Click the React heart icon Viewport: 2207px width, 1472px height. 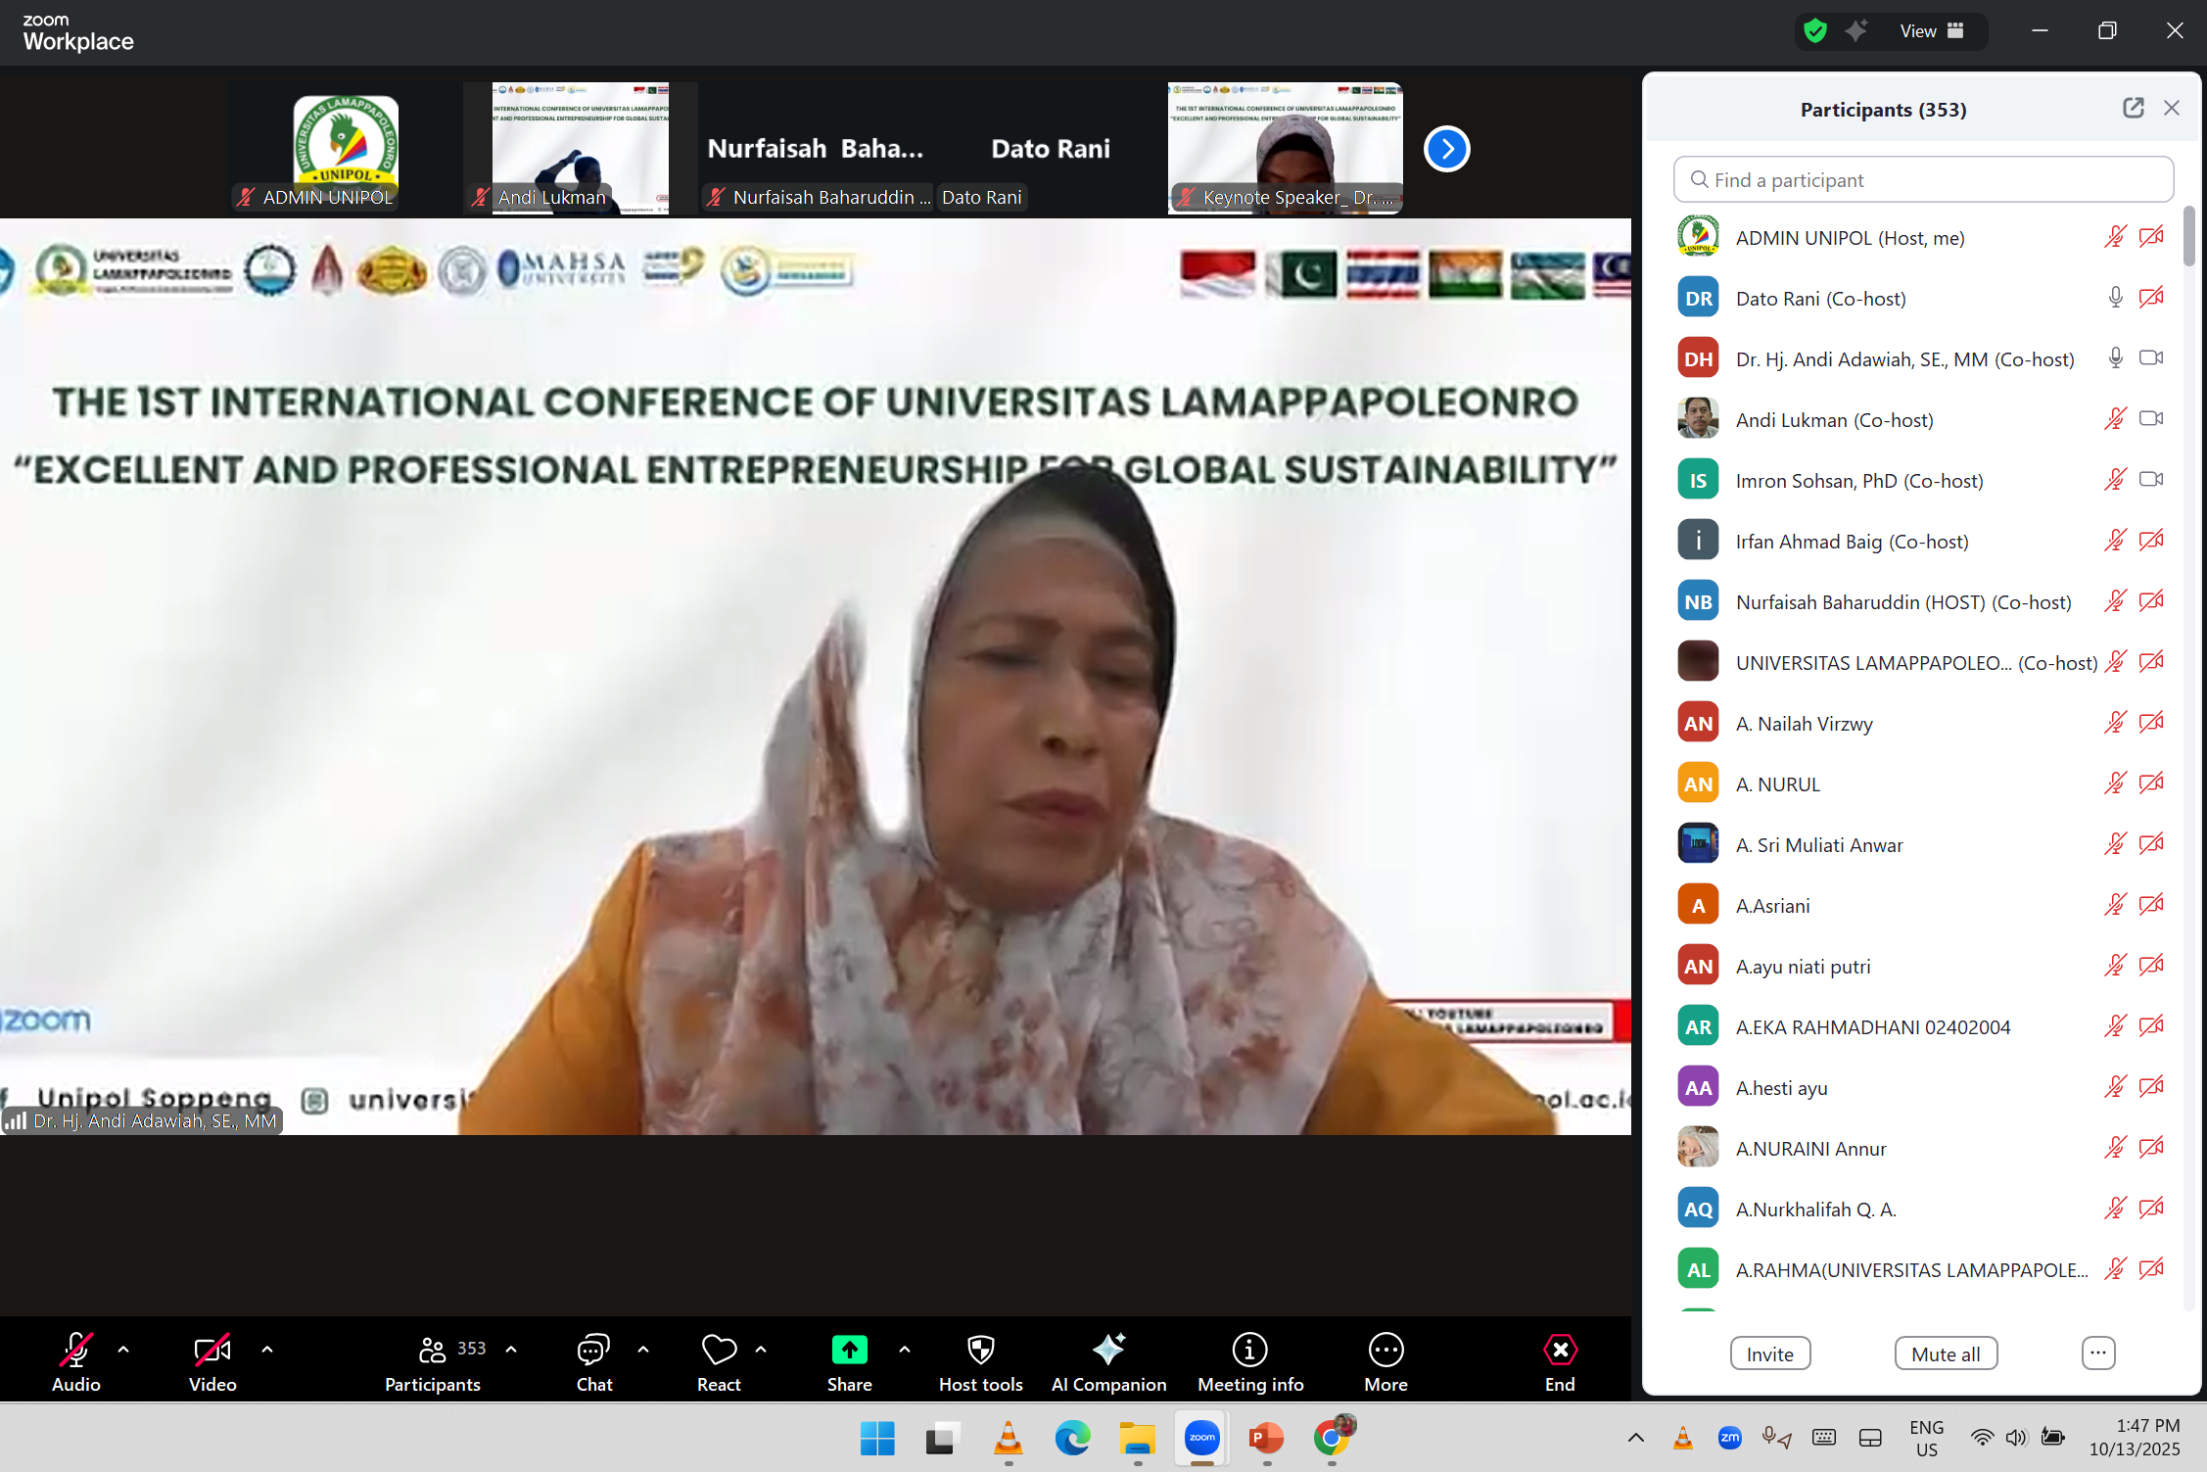pos(719,1352)
